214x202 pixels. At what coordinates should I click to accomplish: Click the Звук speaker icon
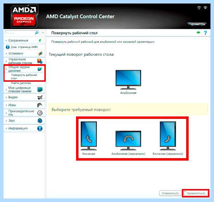[40, 121]
